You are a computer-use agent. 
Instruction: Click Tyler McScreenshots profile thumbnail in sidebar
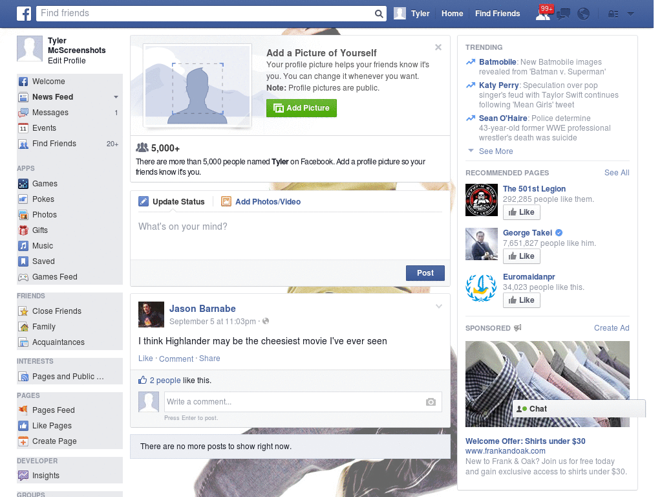(30, 49)
